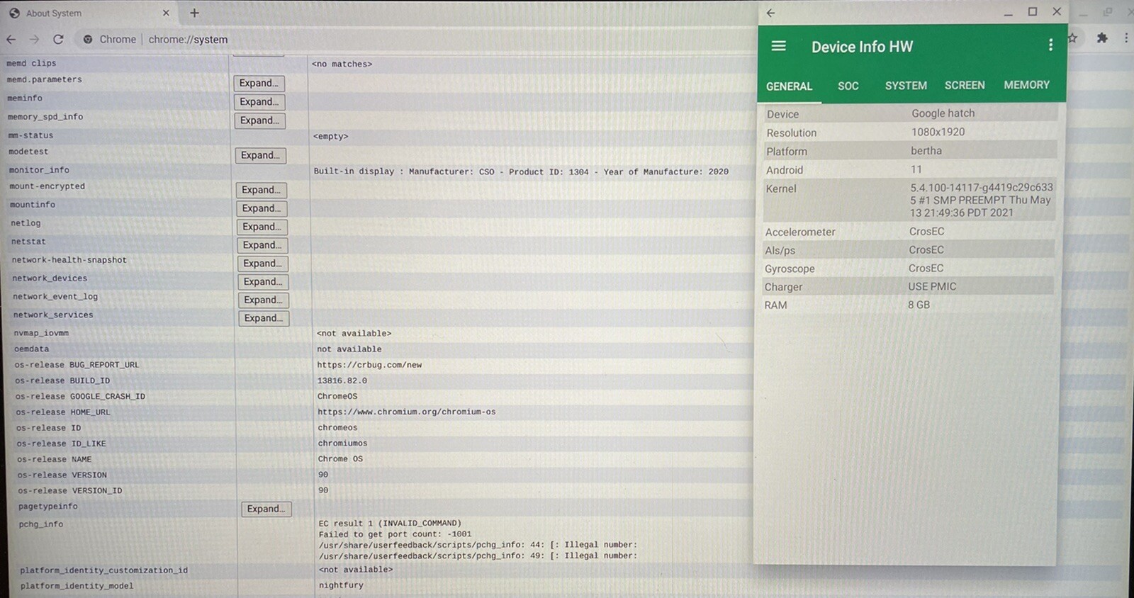The image size is (1134, 598).
Task: Bookmark this page with the star icon
Action: pos(1072,38)
